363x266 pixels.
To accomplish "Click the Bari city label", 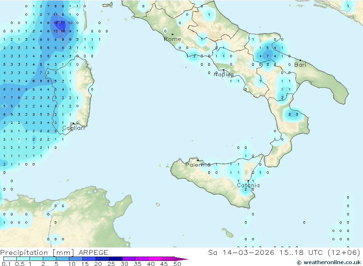I will [300, 65].
